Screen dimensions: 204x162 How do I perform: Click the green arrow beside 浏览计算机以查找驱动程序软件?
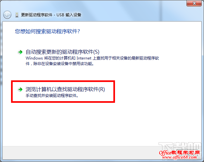pyautogui.click(x=20, y=89)
